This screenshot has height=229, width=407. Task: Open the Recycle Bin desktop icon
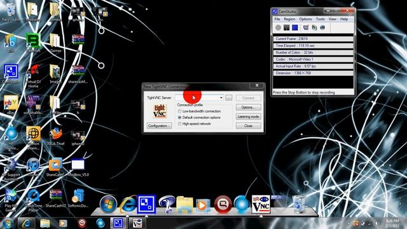[x=11, y=13]
